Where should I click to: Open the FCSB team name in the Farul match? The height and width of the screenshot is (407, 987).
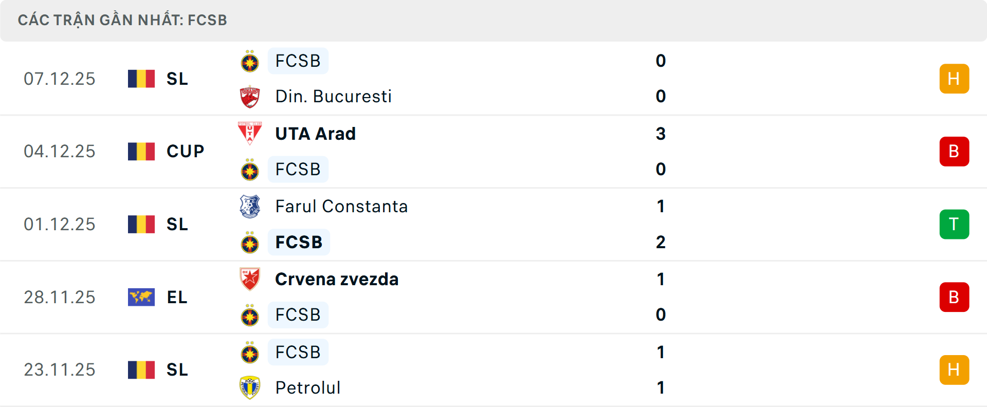[299, 242]
